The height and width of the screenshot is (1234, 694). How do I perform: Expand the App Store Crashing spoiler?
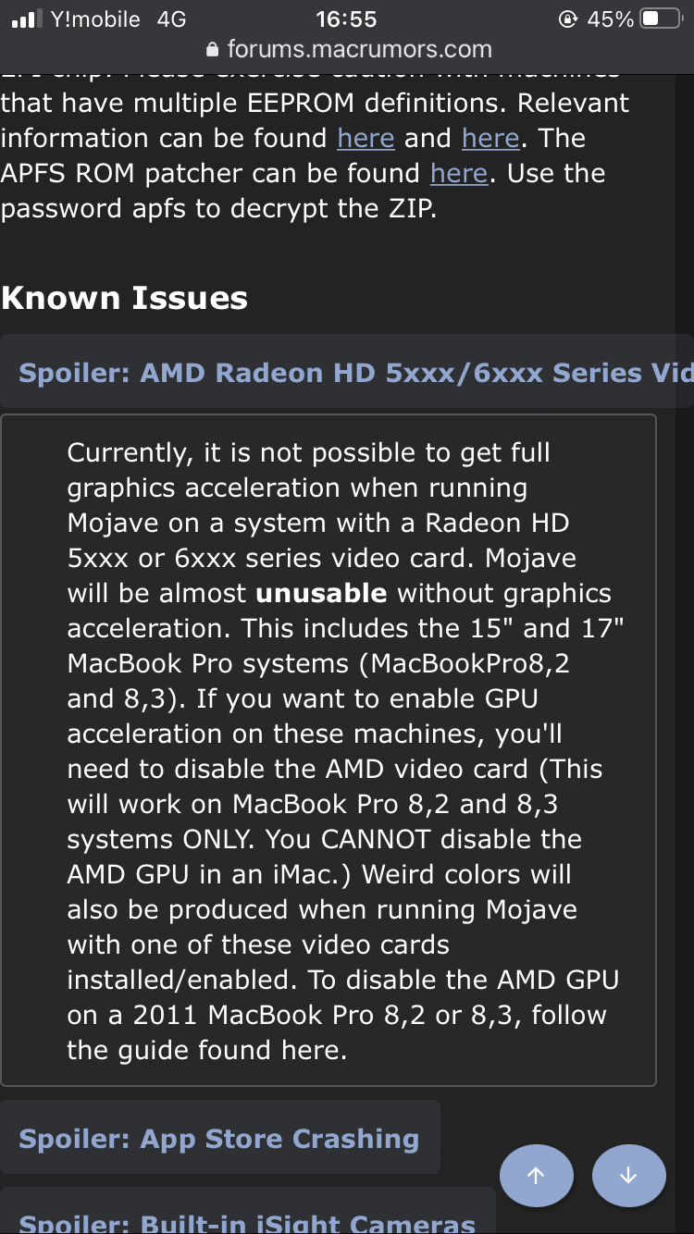tap(219, 1138)
